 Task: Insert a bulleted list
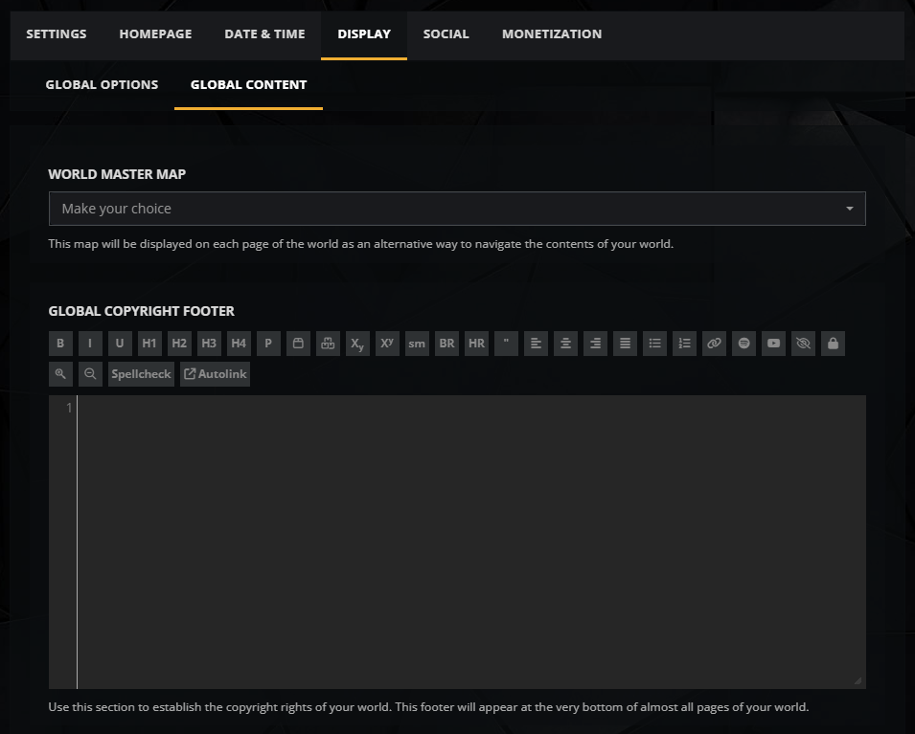(x=654, y=344)
